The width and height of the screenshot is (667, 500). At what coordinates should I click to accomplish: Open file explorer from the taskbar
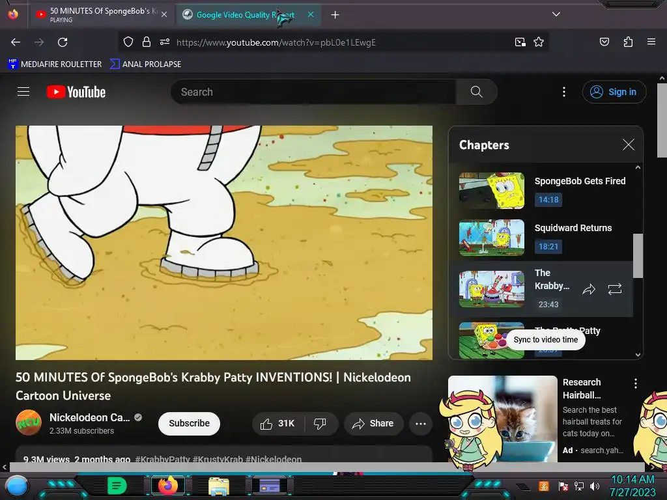[x=219, y=486]
